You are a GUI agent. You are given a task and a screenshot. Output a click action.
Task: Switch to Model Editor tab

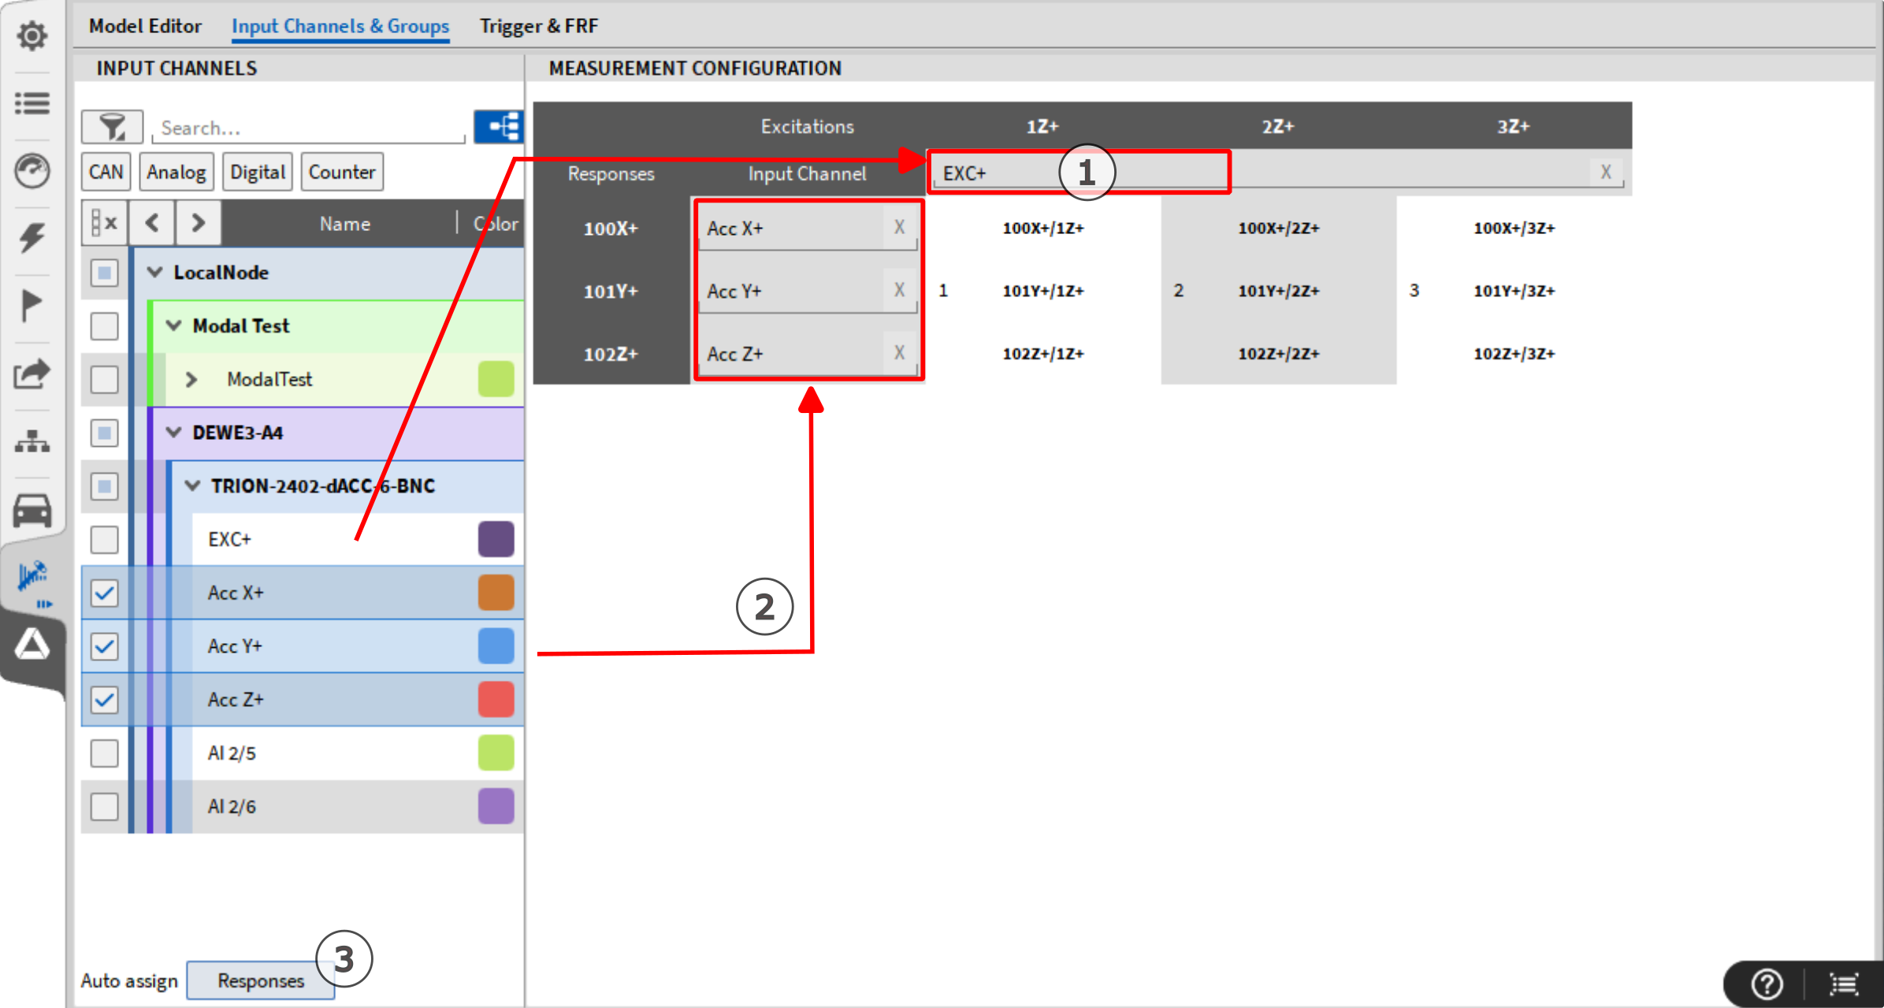tap(145, 26)
